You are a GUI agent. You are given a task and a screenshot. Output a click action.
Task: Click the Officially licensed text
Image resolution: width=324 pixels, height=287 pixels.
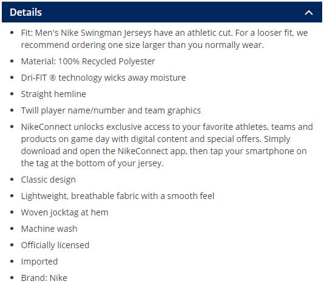click(55, 245)
